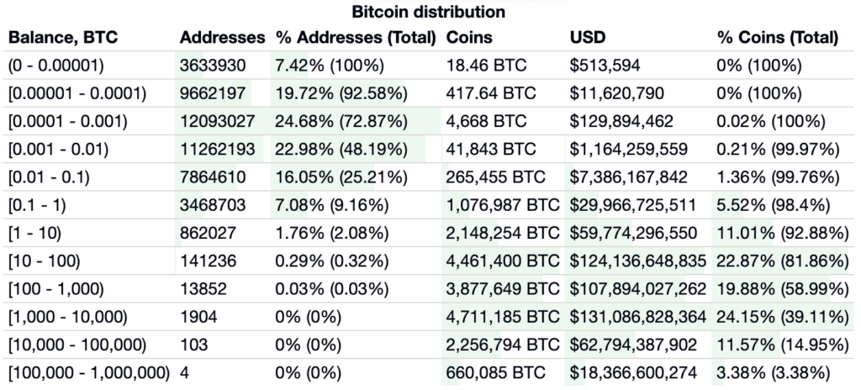Click the "Addresses" column header
This screenshot has height=390, width=861.
(x=220, y=38)
